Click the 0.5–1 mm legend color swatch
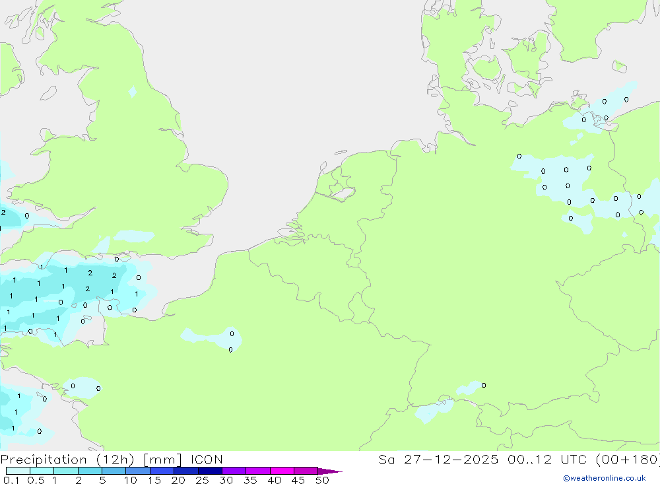Viewport: 660px width, 484px height. (42, 471)
